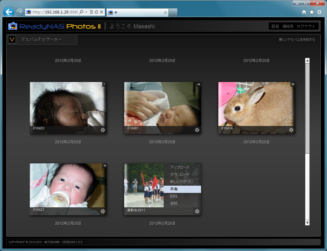Viewport: 327px width, 251px height.
Task: Open gear menu on album 010421
Action: tap(103, 211)
